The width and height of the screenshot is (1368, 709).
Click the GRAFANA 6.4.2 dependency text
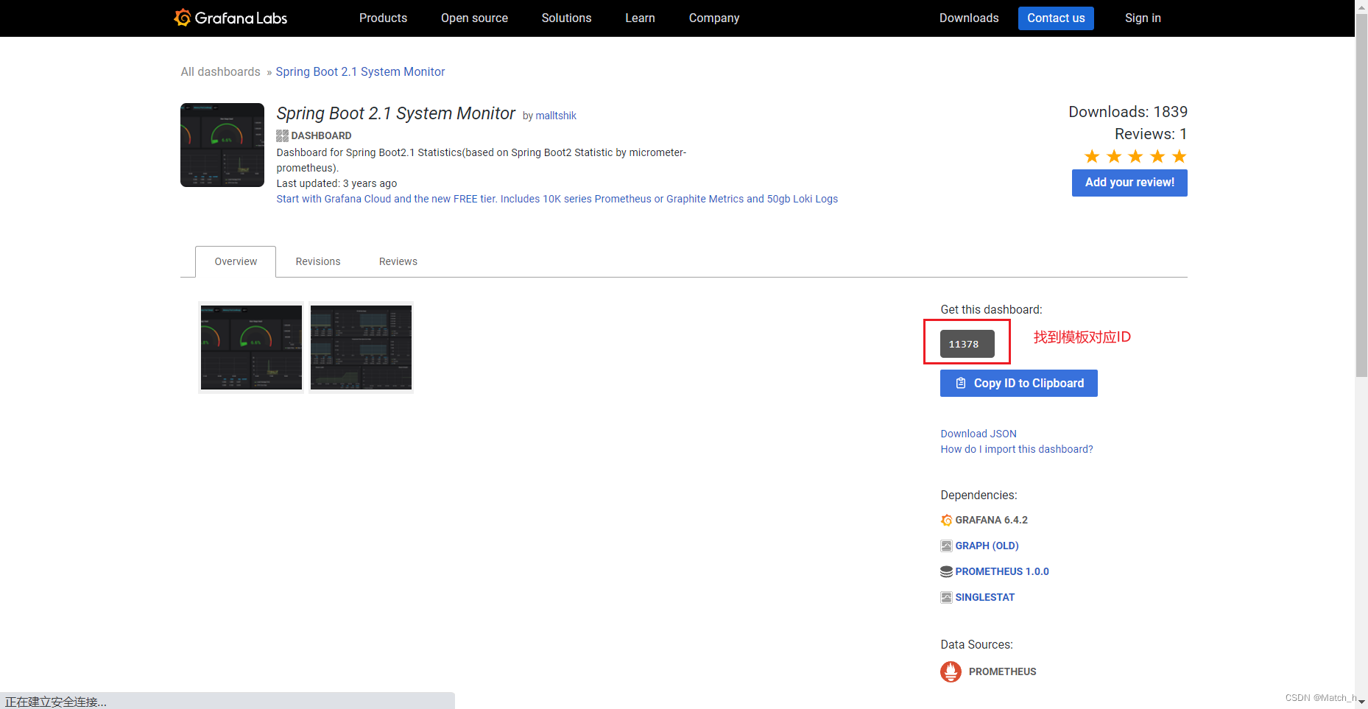click(x=992, y=520)
